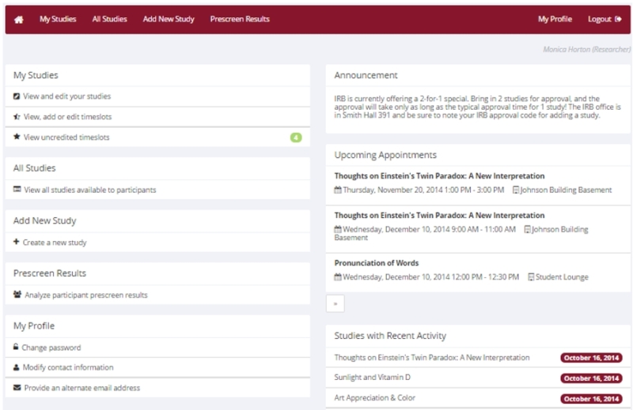Click the lock icon beside Change password
Screen dimensions: 633x410
[17, 347]
